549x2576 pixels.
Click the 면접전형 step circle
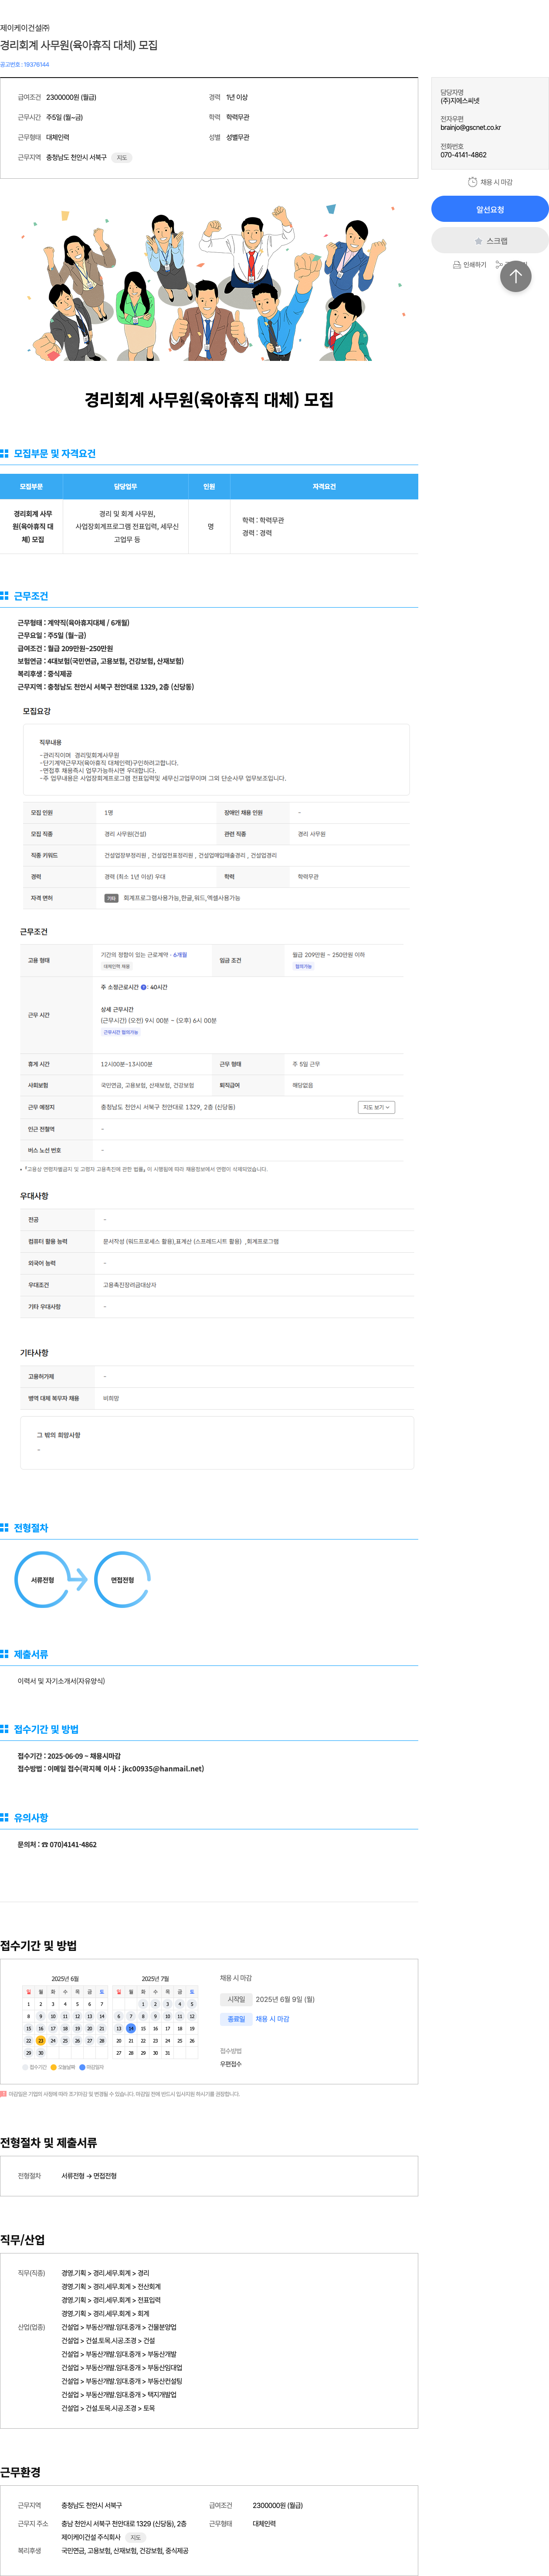(122, 1579)
